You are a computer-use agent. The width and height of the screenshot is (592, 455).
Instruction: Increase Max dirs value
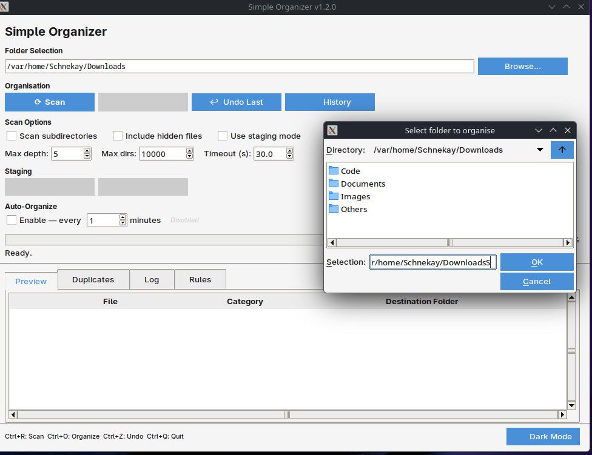point(189,151)
